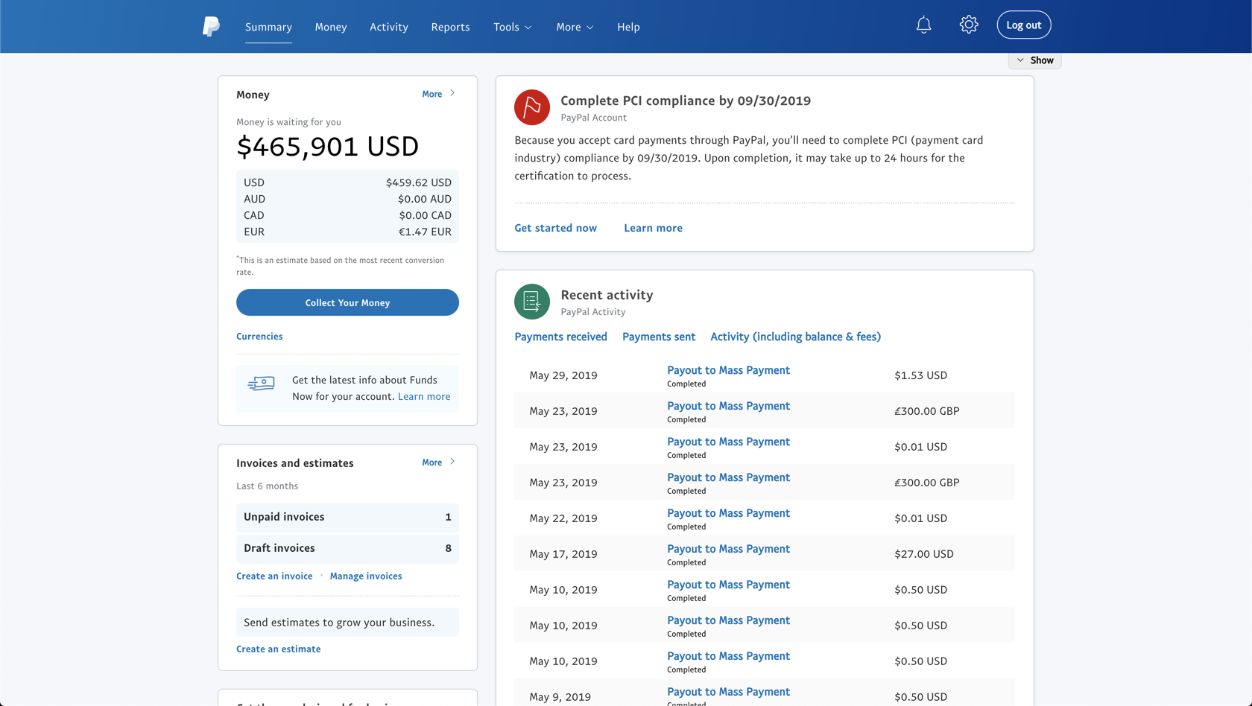Viewport: 1252px width, 706px height.
Task: Open the notifications bell
Action: point(923,25)
